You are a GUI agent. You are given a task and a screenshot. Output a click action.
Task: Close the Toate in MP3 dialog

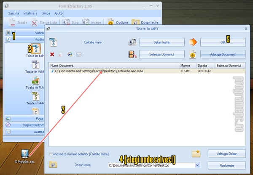(246, 29)
